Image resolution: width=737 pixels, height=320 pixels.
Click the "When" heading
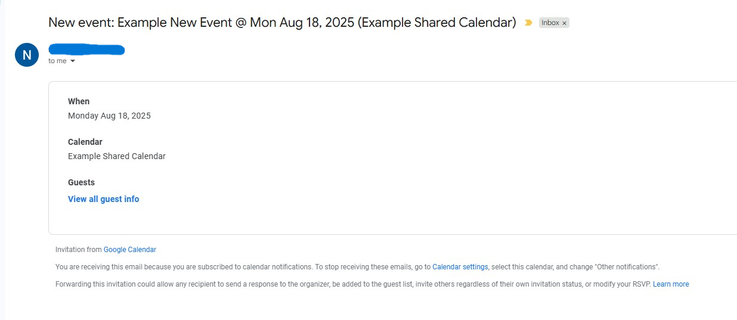[x=79, y=101]
